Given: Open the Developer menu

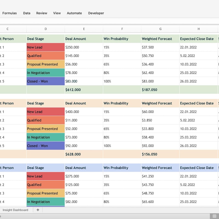Looking at the screenshot, I should (96, 13).
